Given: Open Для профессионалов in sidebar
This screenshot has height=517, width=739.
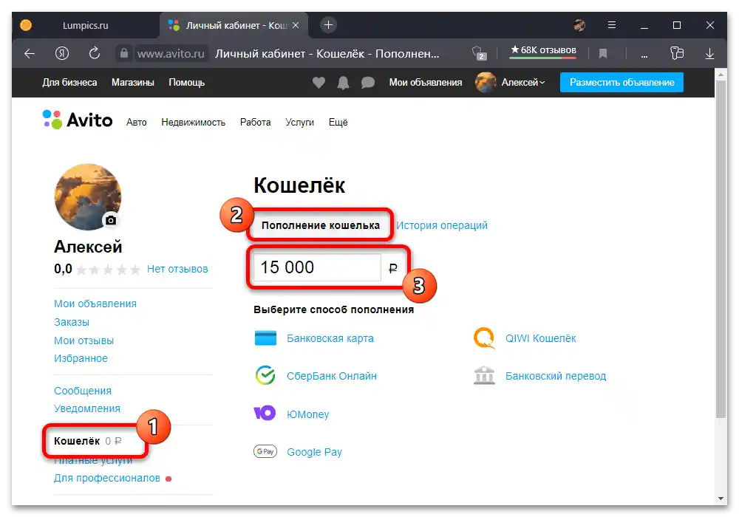Looking at the screenshot, I should [107, 478].
